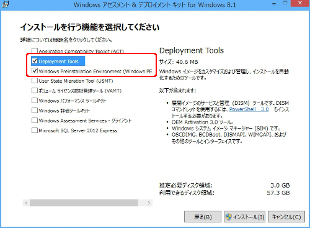Uncheck the Deployment Tools checkbox
This screenshot has width=310, height=228.
35,61
